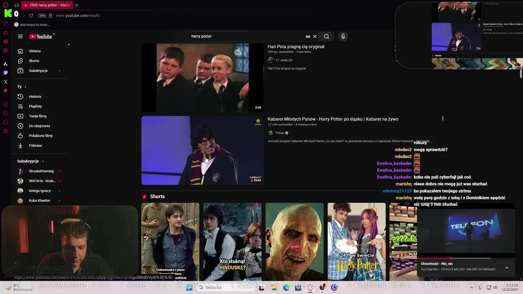Image resolution: width=523 pixels, height=294 pixels.
Task: Open X (Twitter) in Opera sidebar
Action: pos(5,82)
